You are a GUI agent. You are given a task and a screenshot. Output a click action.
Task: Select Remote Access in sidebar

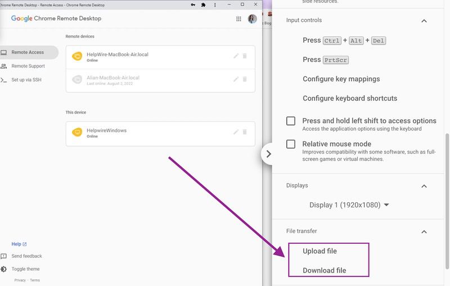coord(29,52)
